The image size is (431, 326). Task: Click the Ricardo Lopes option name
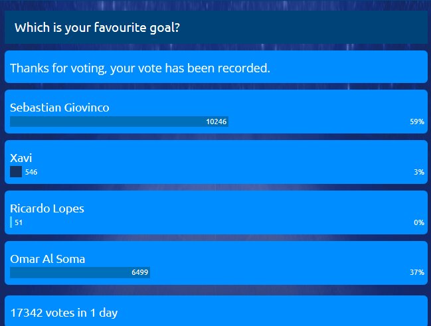pos(47,208)
